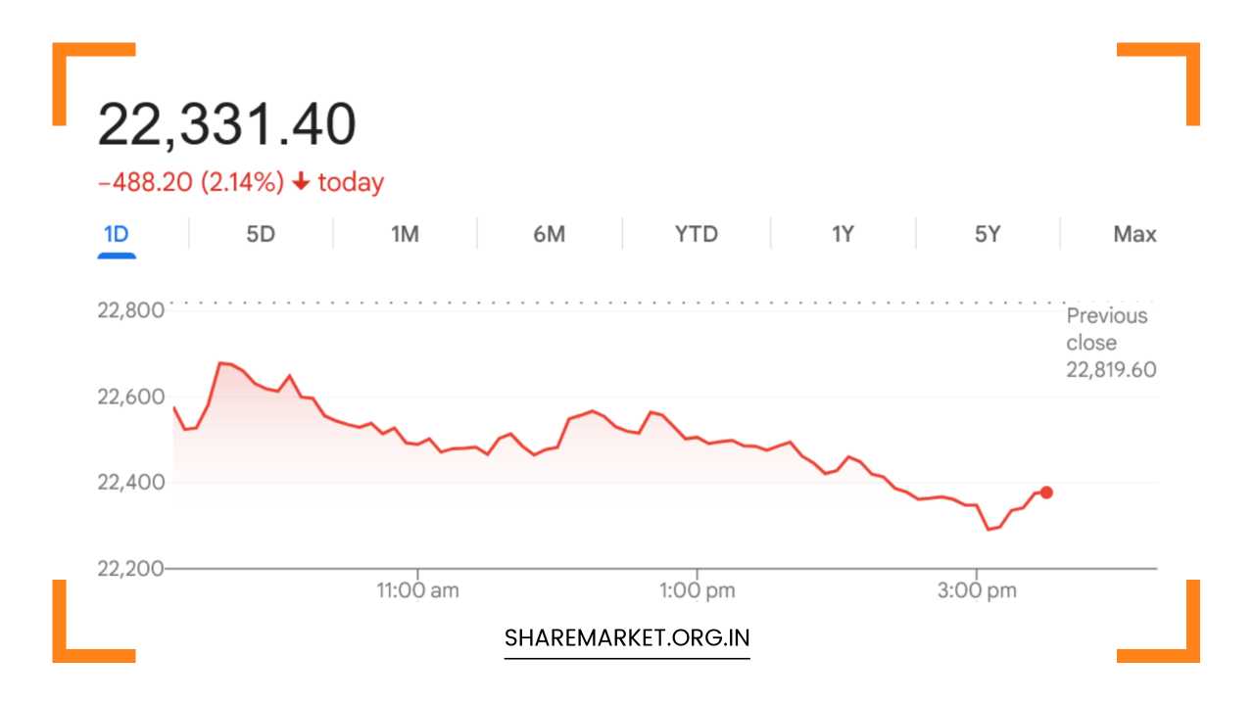Click the red downward arrow icon
The image size is (1254, 705).
299,181
